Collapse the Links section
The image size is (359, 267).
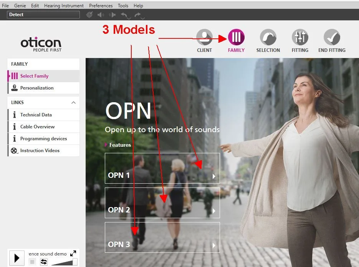click(x=73, y=102)
